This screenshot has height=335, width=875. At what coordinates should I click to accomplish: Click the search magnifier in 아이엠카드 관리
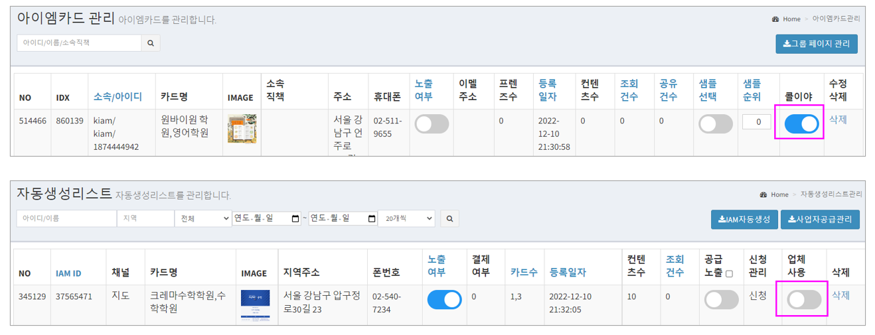pos(151,43)
